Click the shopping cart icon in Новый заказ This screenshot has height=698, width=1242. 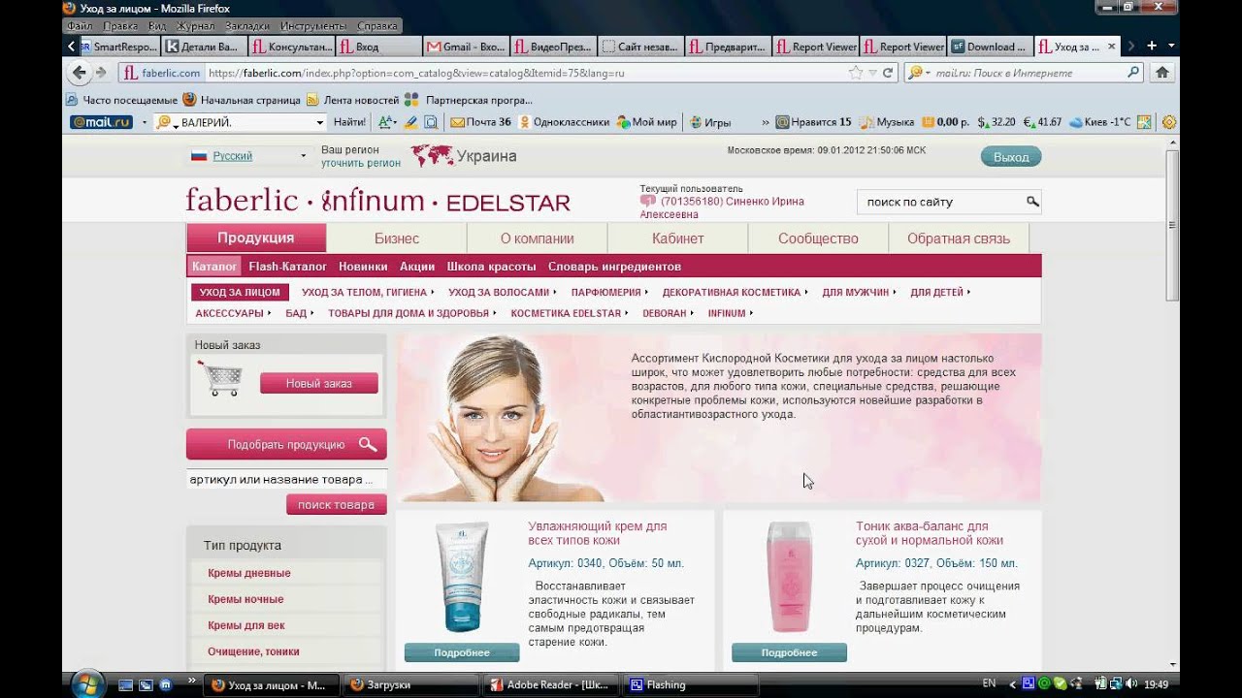(219, 378)
